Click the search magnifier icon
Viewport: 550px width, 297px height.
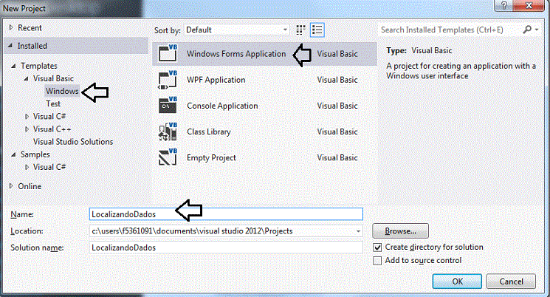527,30
